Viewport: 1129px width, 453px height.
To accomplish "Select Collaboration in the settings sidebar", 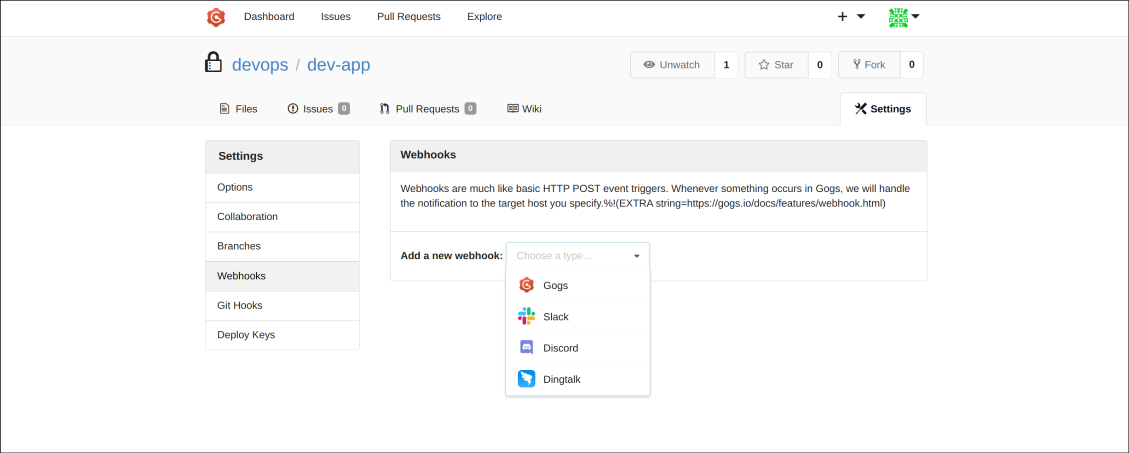I will click(x=282, y=217).
